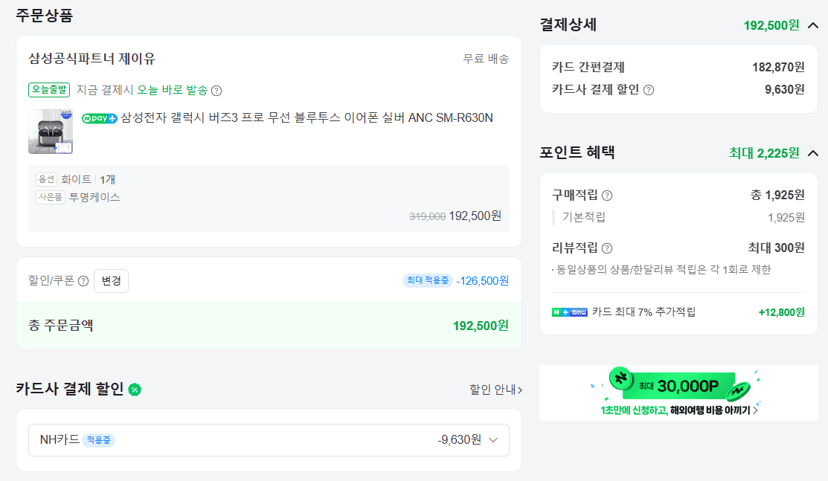Open 최대 30,000P travel promotion banner

pos(678,393)
